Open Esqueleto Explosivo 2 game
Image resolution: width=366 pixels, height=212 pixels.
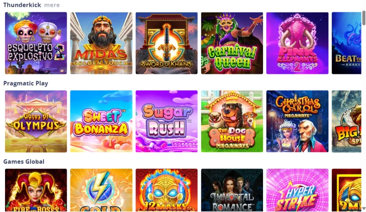(36, 43)
